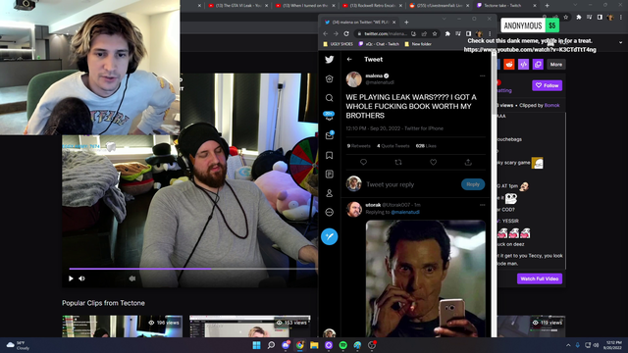Open three-dot menu on malena's tweet
The width and height of the screenshot is (628, 353).
pos(482,76)
